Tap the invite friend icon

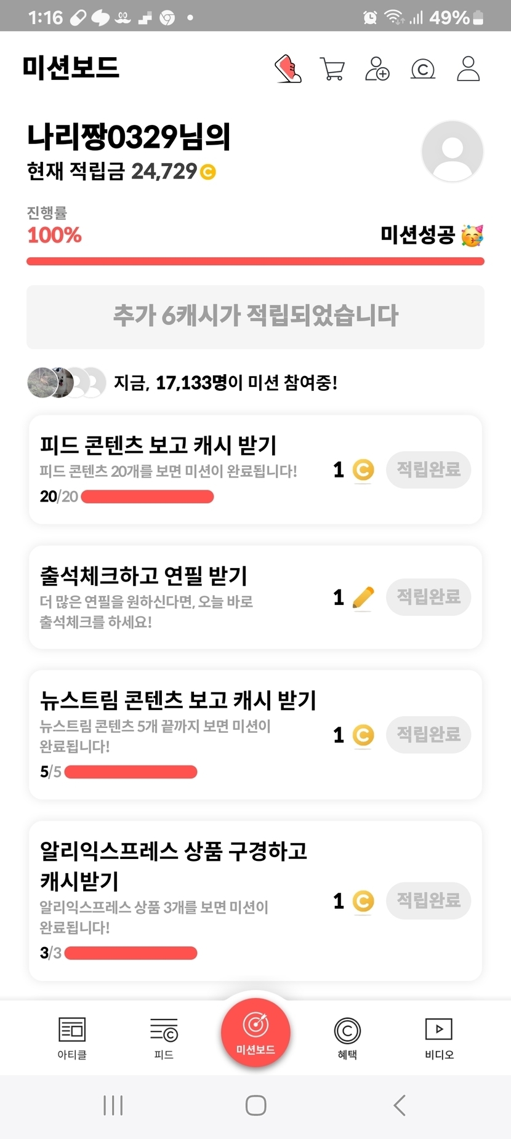click(x=377, y=69)
